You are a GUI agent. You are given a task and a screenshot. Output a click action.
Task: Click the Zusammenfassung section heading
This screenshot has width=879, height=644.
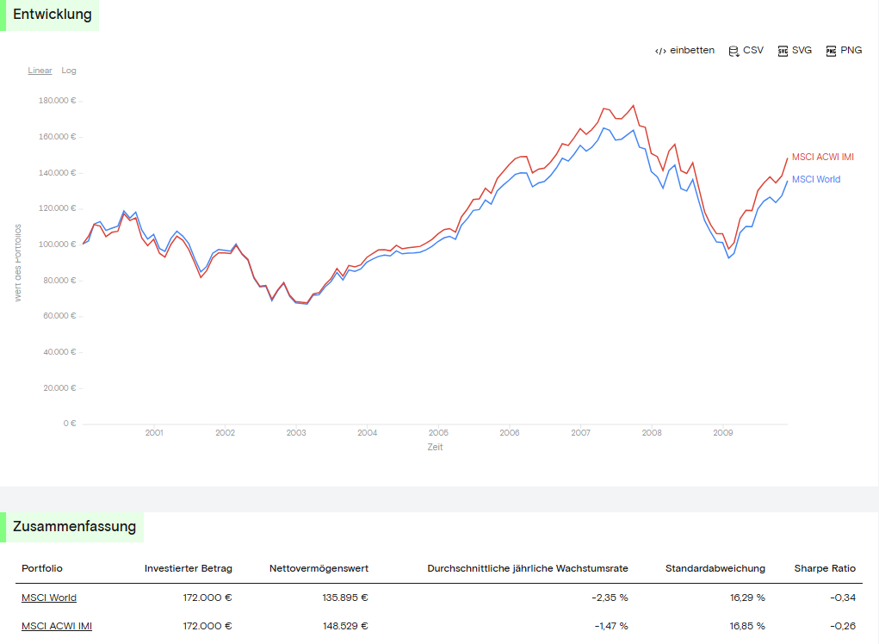[75, 527]
